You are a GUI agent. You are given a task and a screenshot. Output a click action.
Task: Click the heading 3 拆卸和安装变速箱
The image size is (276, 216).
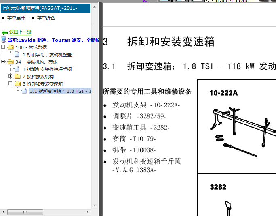pos(159,42)
